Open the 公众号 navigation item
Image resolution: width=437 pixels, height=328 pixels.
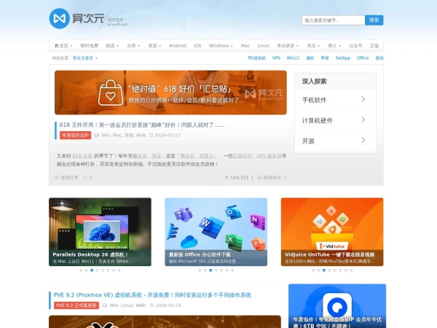(355, 46)
